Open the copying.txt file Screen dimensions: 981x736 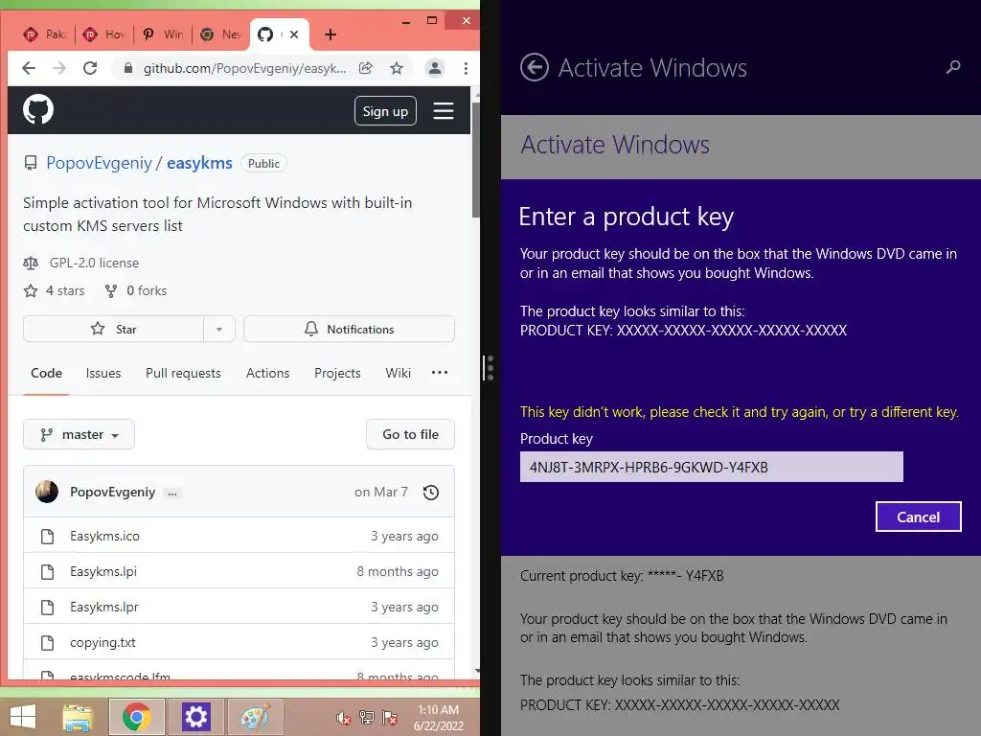[x=103, y=643]
